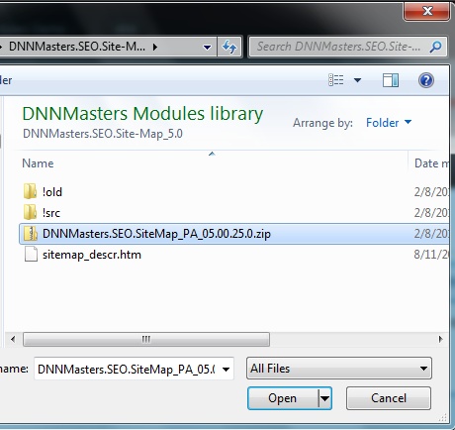Sort by the Name column header

click(38, 163)
